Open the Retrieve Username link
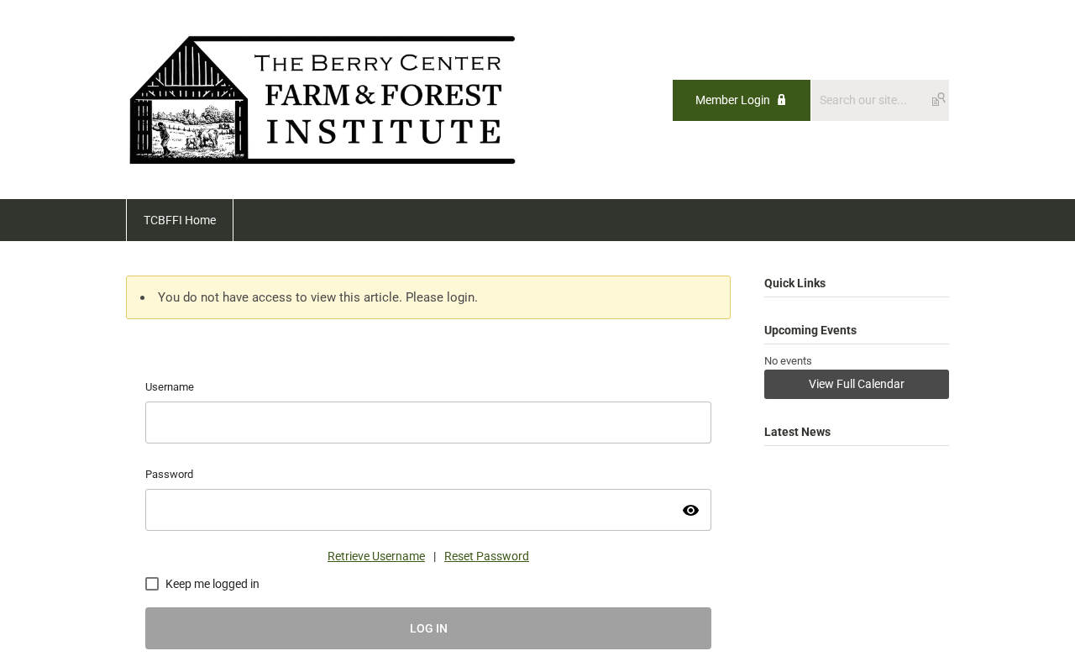The height and width of the screenshot is (672, 1075). pyautogui.click(x=376, y=556)
